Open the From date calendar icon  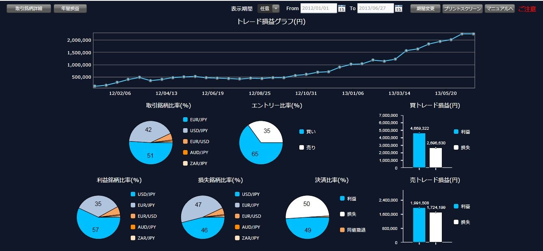click(342, 9)
